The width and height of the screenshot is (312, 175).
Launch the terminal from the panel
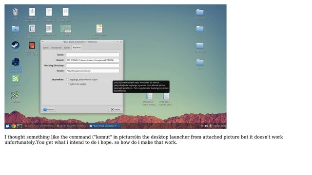pyautogui.click(x=19, y=126)
